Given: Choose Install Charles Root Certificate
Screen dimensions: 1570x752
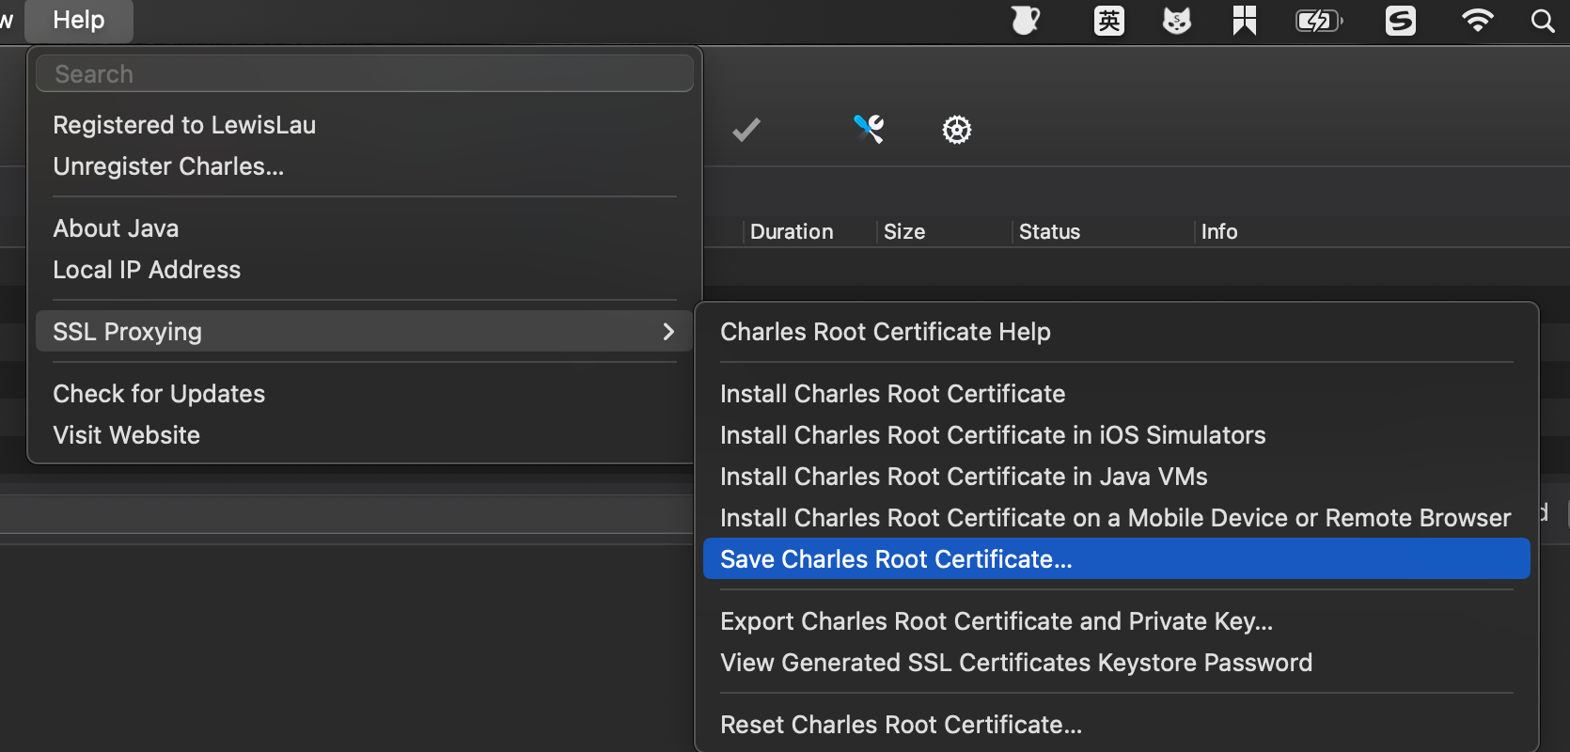Looking at the screenshot, I should tap(1117, 394).
